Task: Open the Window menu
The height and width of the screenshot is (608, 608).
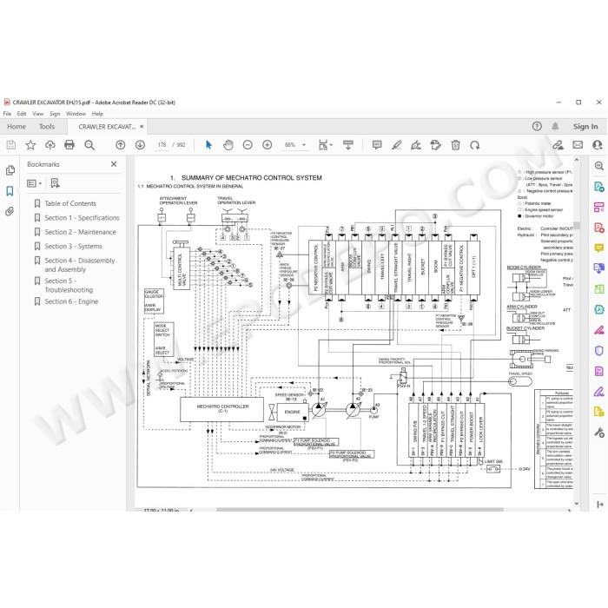Action: [x=76, y=114]
